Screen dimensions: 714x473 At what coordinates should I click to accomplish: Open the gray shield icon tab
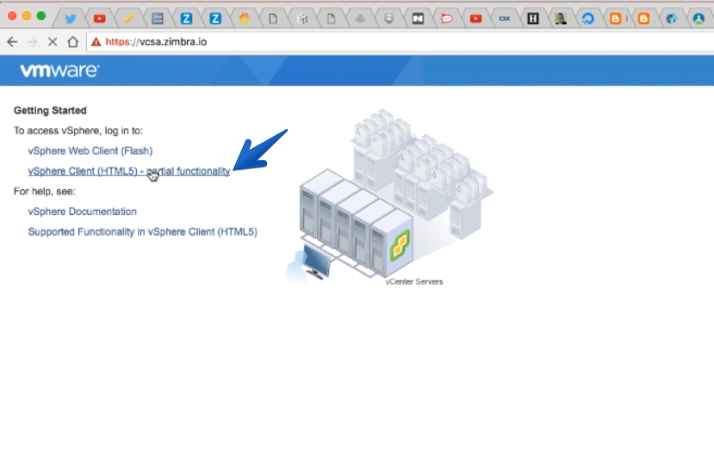[389, 19]
